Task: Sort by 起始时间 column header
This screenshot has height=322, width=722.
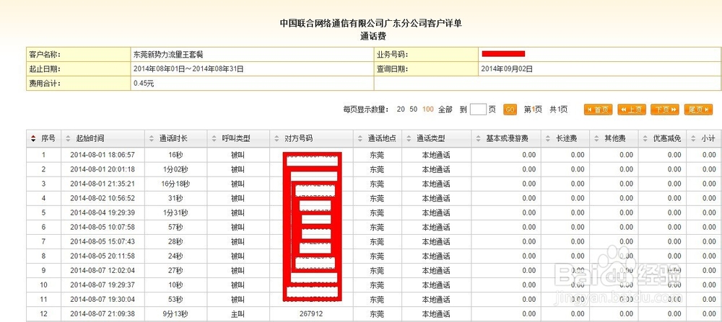Action: click(x=103, y=138)
